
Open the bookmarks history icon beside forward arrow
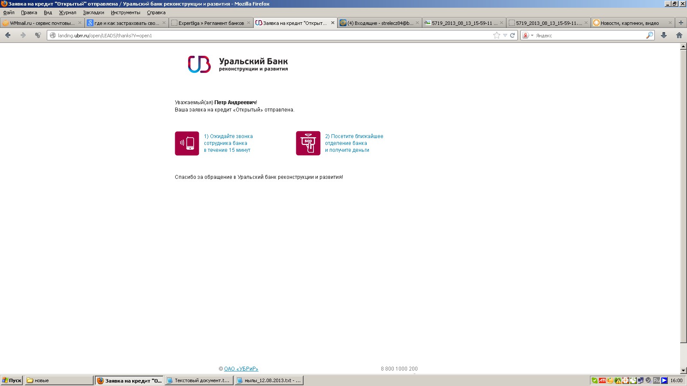[38, 35]
